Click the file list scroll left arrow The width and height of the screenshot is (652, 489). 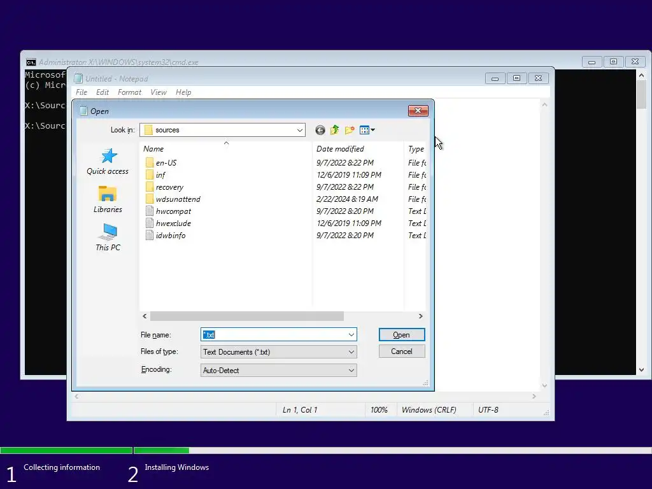pyautogui.click(x=145, y=316)
